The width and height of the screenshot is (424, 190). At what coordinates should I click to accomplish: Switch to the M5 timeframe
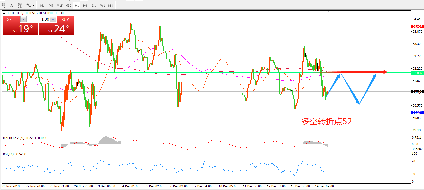(51, 5)
